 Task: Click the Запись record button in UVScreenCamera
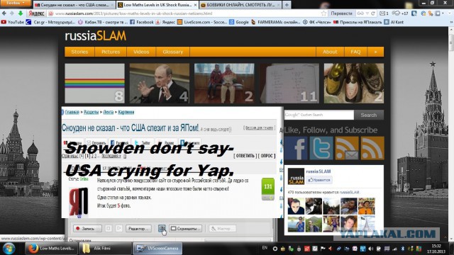tap(87, 228)
